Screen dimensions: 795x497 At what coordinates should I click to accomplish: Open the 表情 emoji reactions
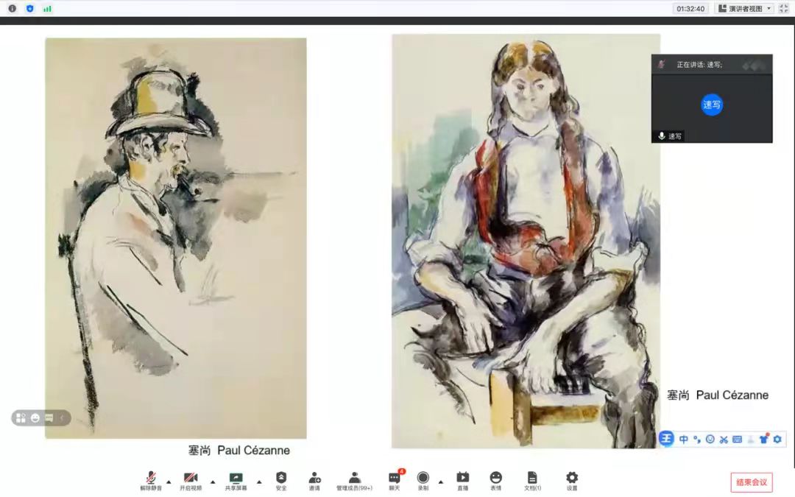tap(496, 480)
